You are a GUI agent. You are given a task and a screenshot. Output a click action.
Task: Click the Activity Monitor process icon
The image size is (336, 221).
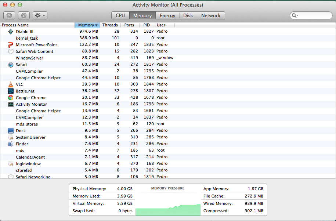point(11,104)
